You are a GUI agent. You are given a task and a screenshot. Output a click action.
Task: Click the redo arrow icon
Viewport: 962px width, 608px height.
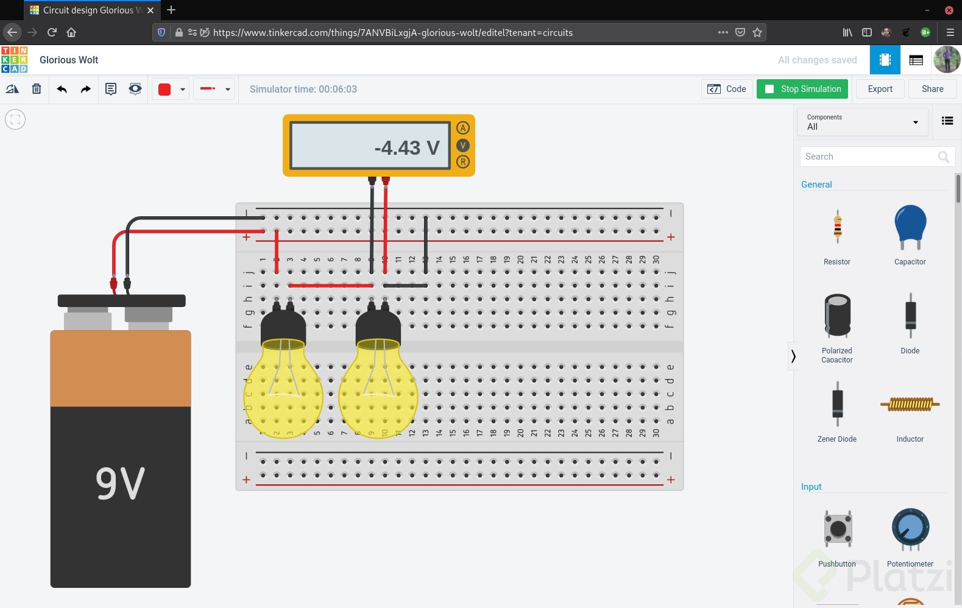coord(86,89)
